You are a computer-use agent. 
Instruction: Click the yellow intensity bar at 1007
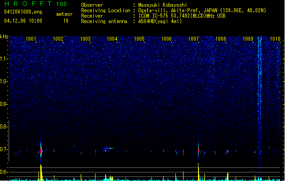(198, 172)
